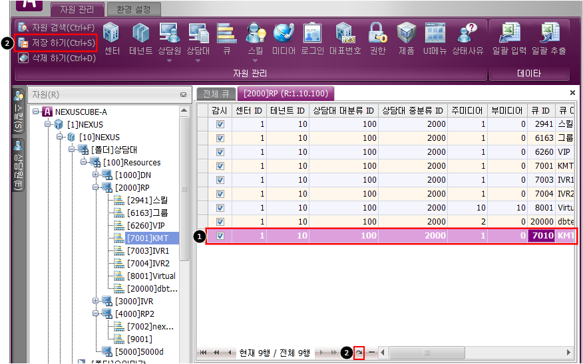Collapse the NEXUSCUBE-A root node
This screenshot has height=364, width=583.
[x=35, y=112]
